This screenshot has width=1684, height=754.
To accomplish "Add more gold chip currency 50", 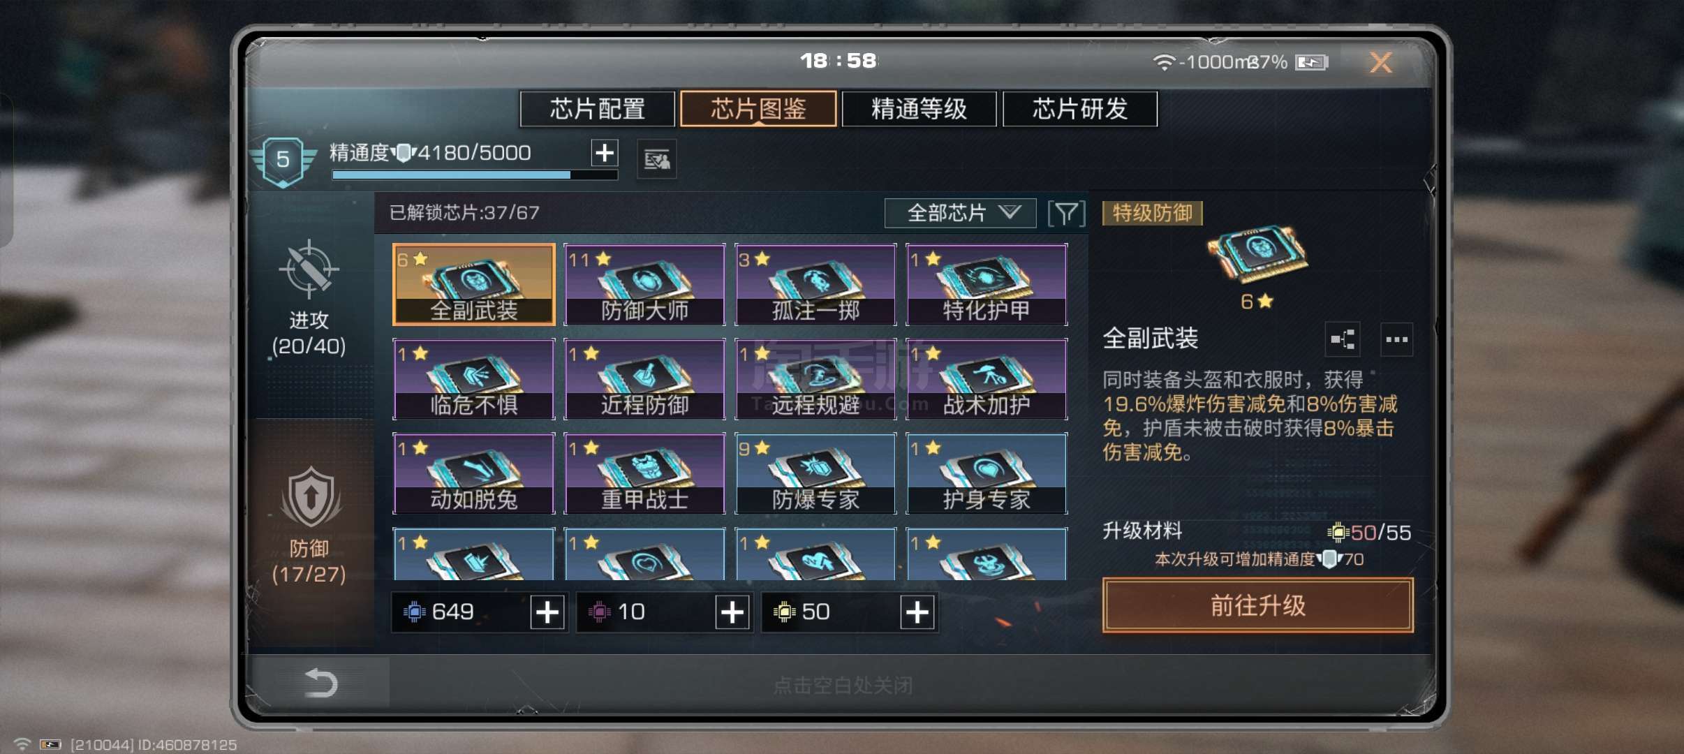I will 917,612.
